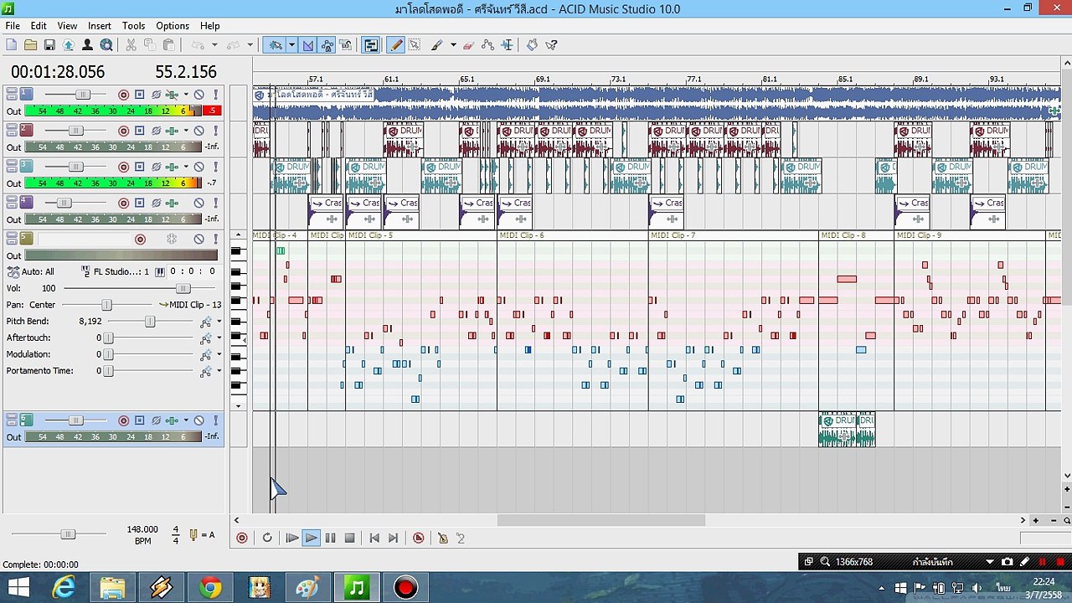Open the File menu
This screenshot has width=1072, height=603.
pyautogui.click(x=13, y=26)
